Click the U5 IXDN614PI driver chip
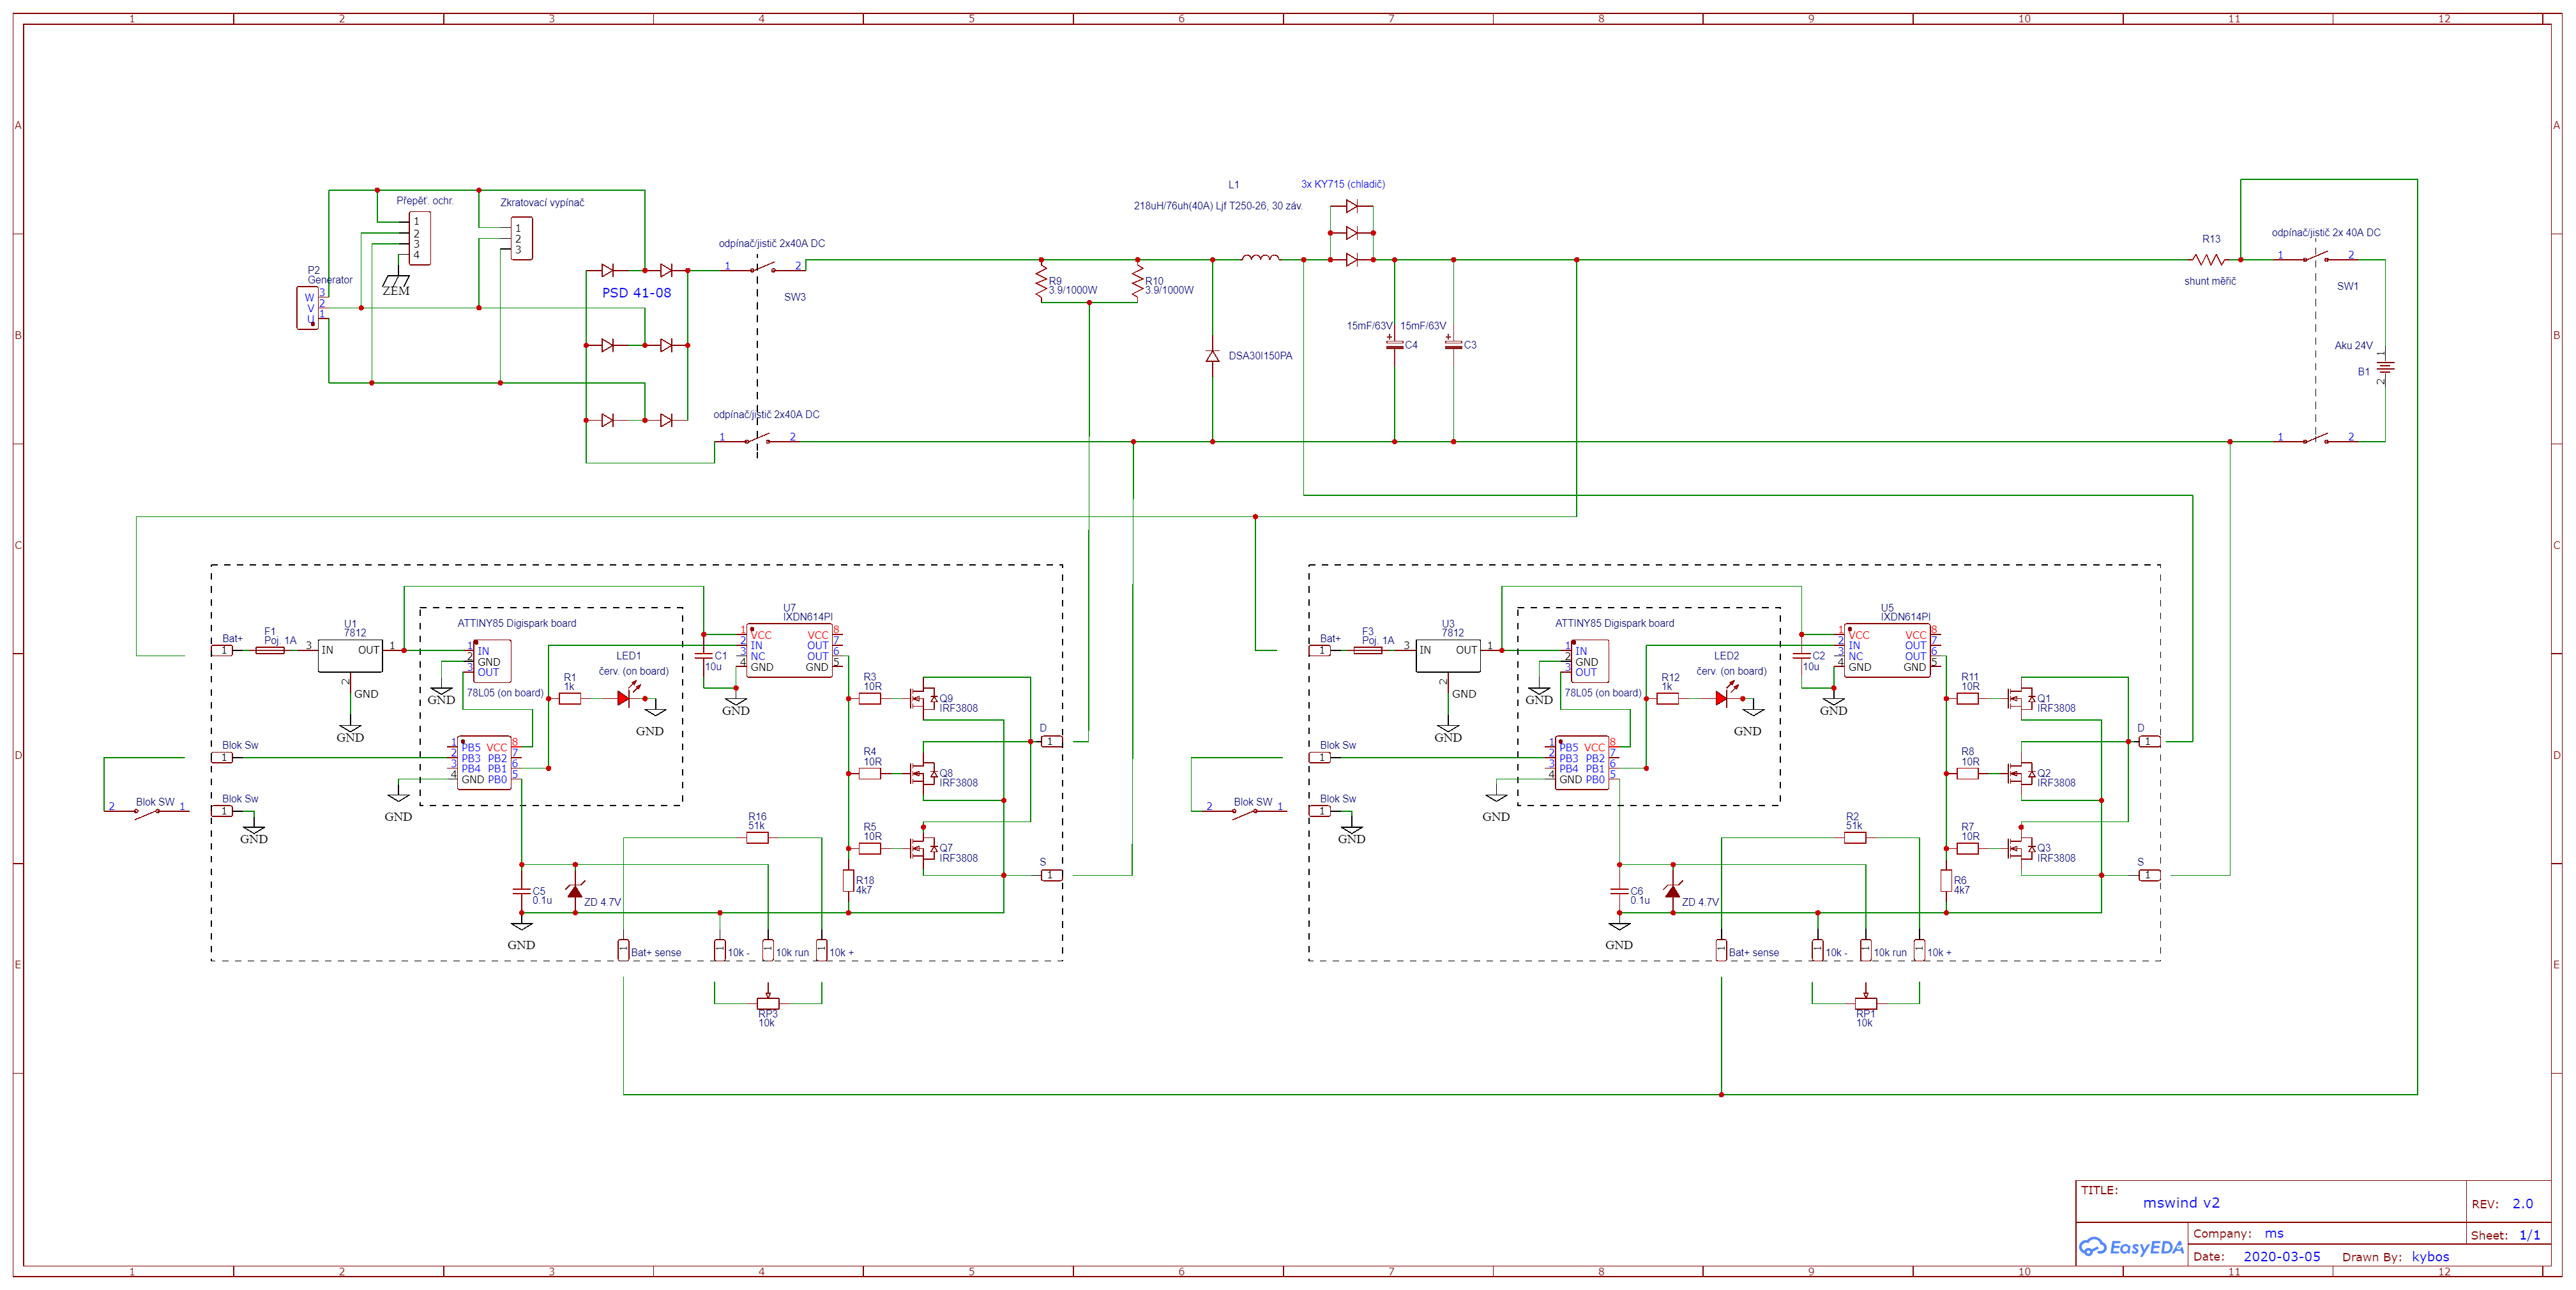The width and height of the screenshot is (2576, 1290). (1888, 650)
